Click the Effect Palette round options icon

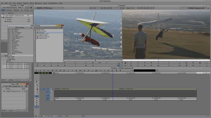coord(62,28)
